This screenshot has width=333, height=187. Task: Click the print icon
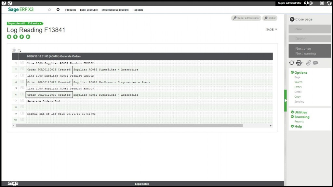[299, 63]
